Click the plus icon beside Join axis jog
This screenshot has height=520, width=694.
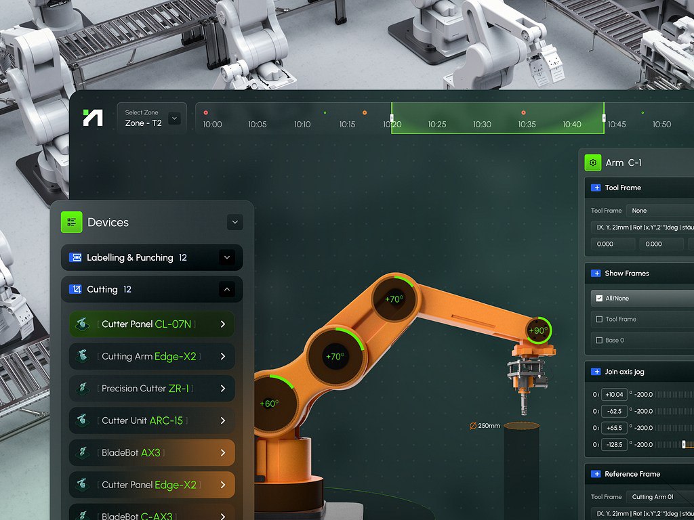coord(596,372)
